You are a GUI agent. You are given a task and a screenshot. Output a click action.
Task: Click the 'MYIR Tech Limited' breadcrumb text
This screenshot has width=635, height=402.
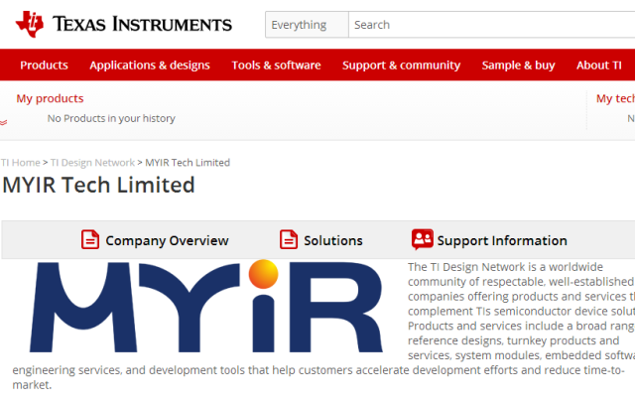pos(188,163)
